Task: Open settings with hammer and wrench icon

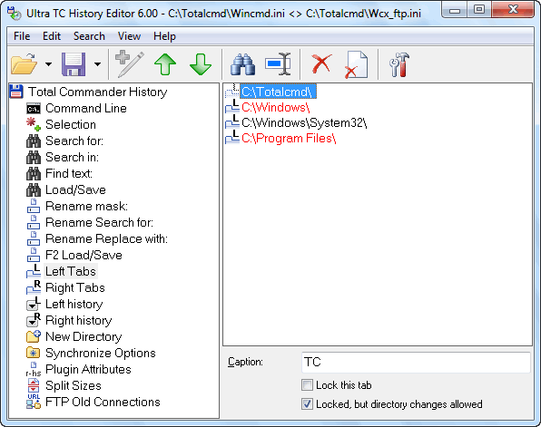Action: [x=399, y=64]
